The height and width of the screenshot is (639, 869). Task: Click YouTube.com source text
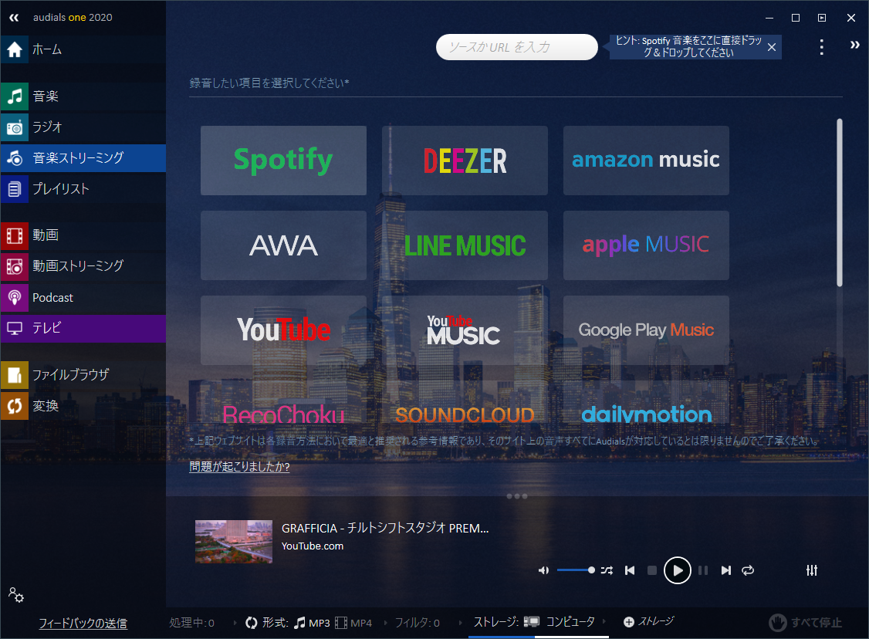(313, 546)
